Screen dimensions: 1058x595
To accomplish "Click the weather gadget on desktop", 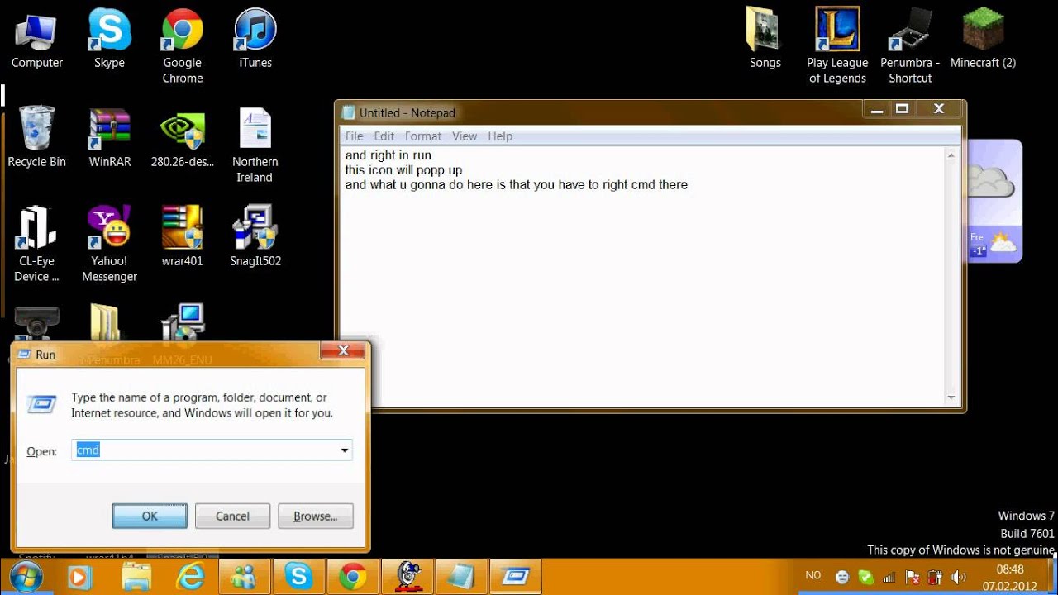I will pos(994,201).
